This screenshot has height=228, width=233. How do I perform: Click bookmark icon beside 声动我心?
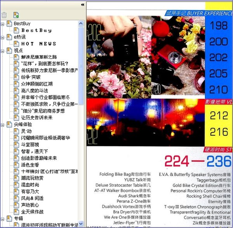(x=16, y=205)
